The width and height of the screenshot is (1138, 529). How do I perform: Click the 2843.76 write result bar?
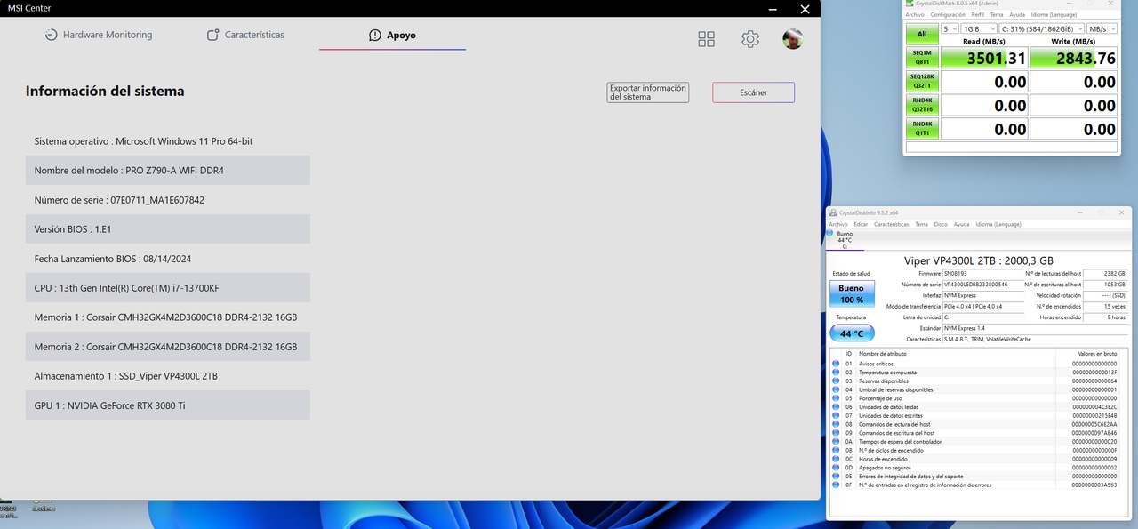pyautogui.click(x=1074, y=58)
